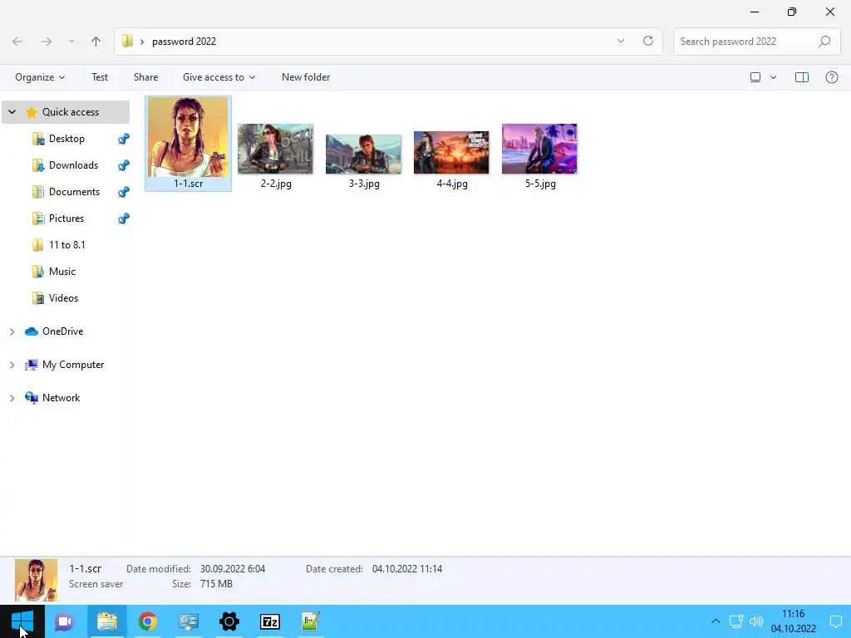The image size is (851, 638).
Task: Select the 2-2.jpg file thumbnail
Action: coord(276,149)
